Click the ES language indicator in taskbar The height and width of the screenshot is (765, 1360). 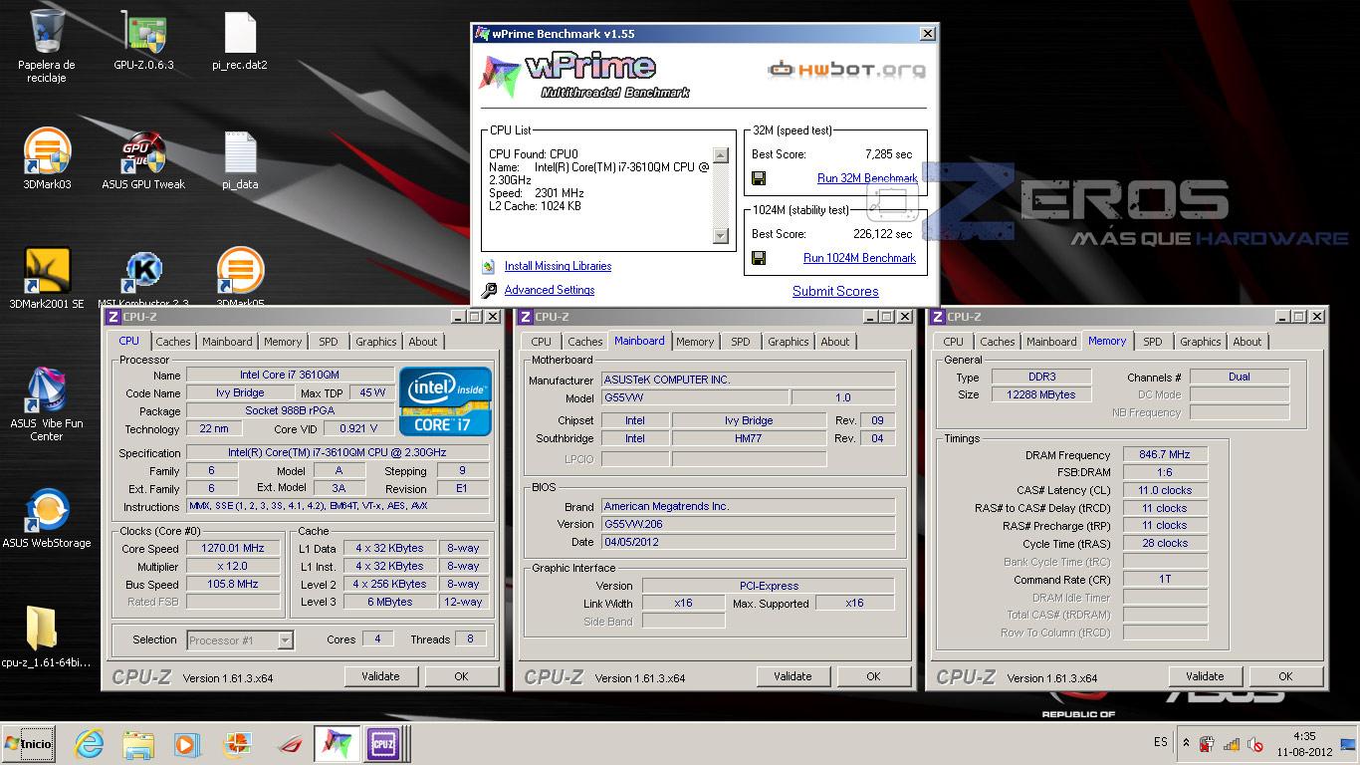point(1161,743)
